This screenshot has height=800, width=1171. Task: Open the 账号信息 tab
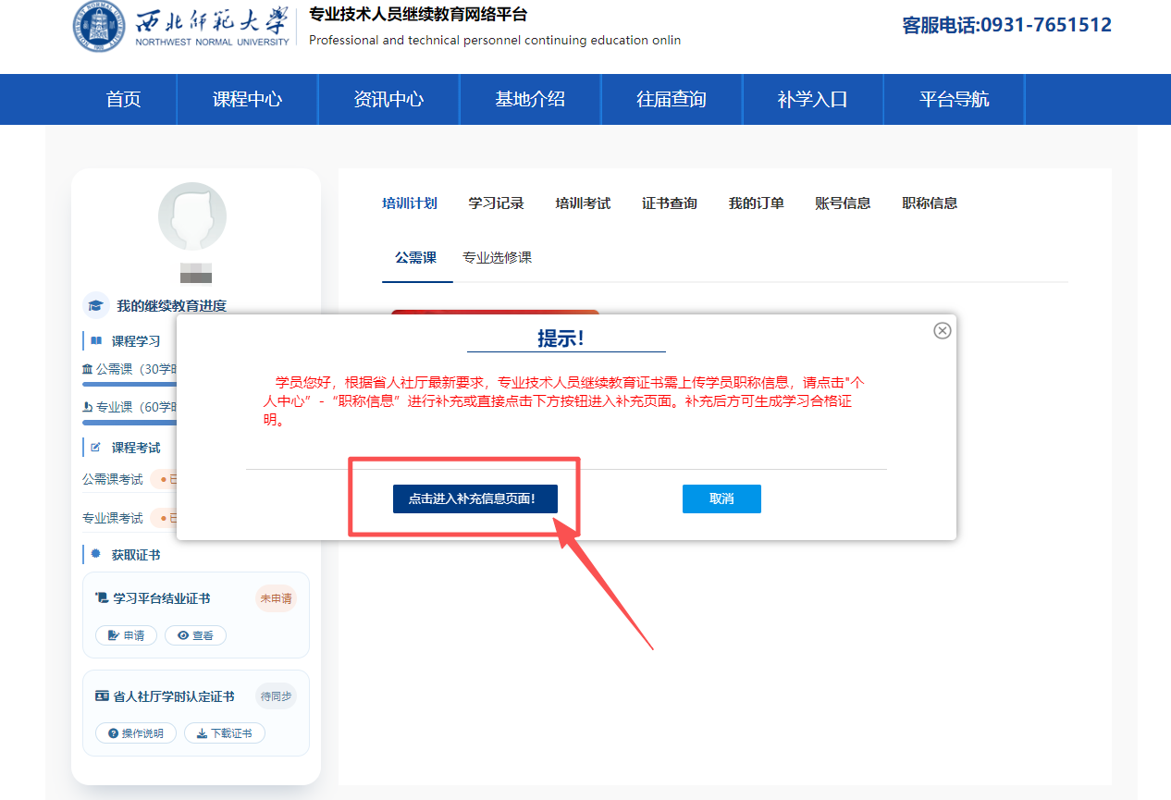[843, 203]
